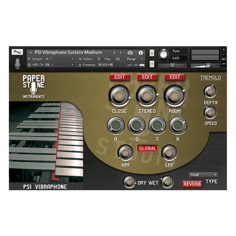Click the Memory usage icon

pos(80,65)
